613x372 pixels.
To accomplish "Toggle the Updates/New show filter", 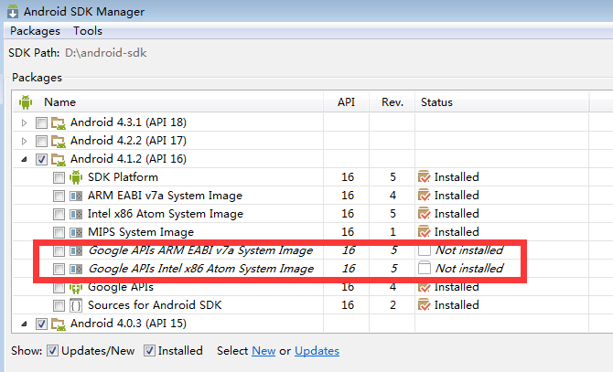I will click(52, 351).
